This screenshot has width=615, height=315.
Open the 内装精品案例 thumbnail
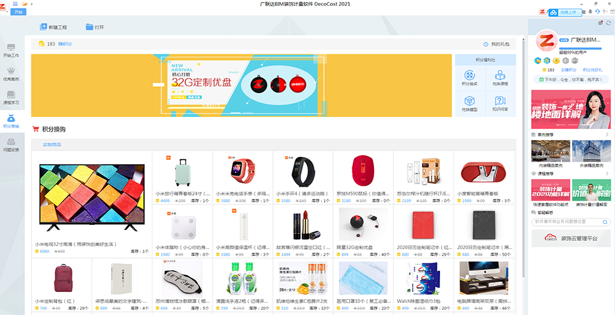click(x=550, y=151)
